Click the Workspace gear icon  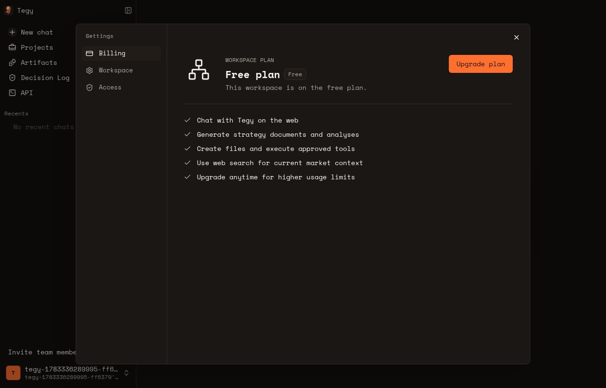pos(89,71)
